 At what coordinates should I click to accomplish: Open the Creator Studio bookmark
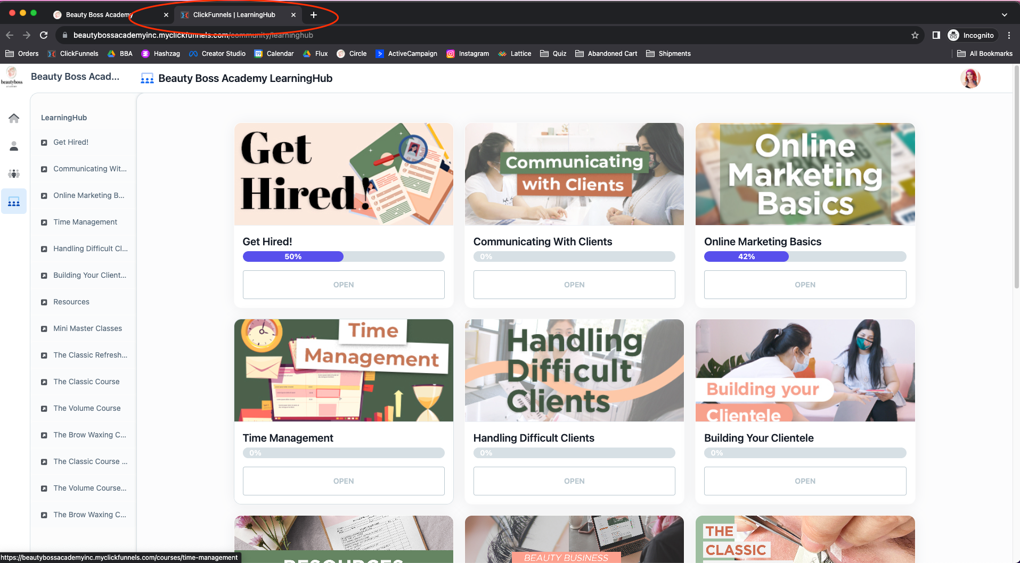tap(217, 54)
